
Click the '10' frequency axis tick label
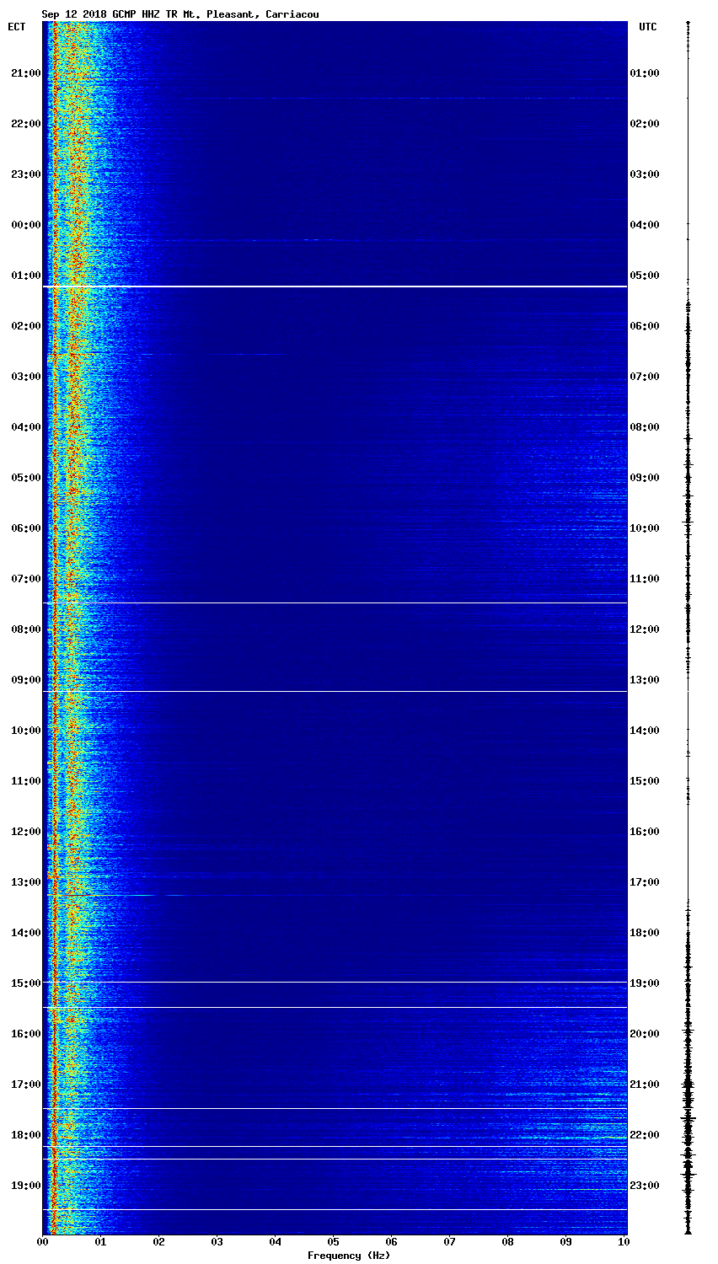pos(624,1242)
